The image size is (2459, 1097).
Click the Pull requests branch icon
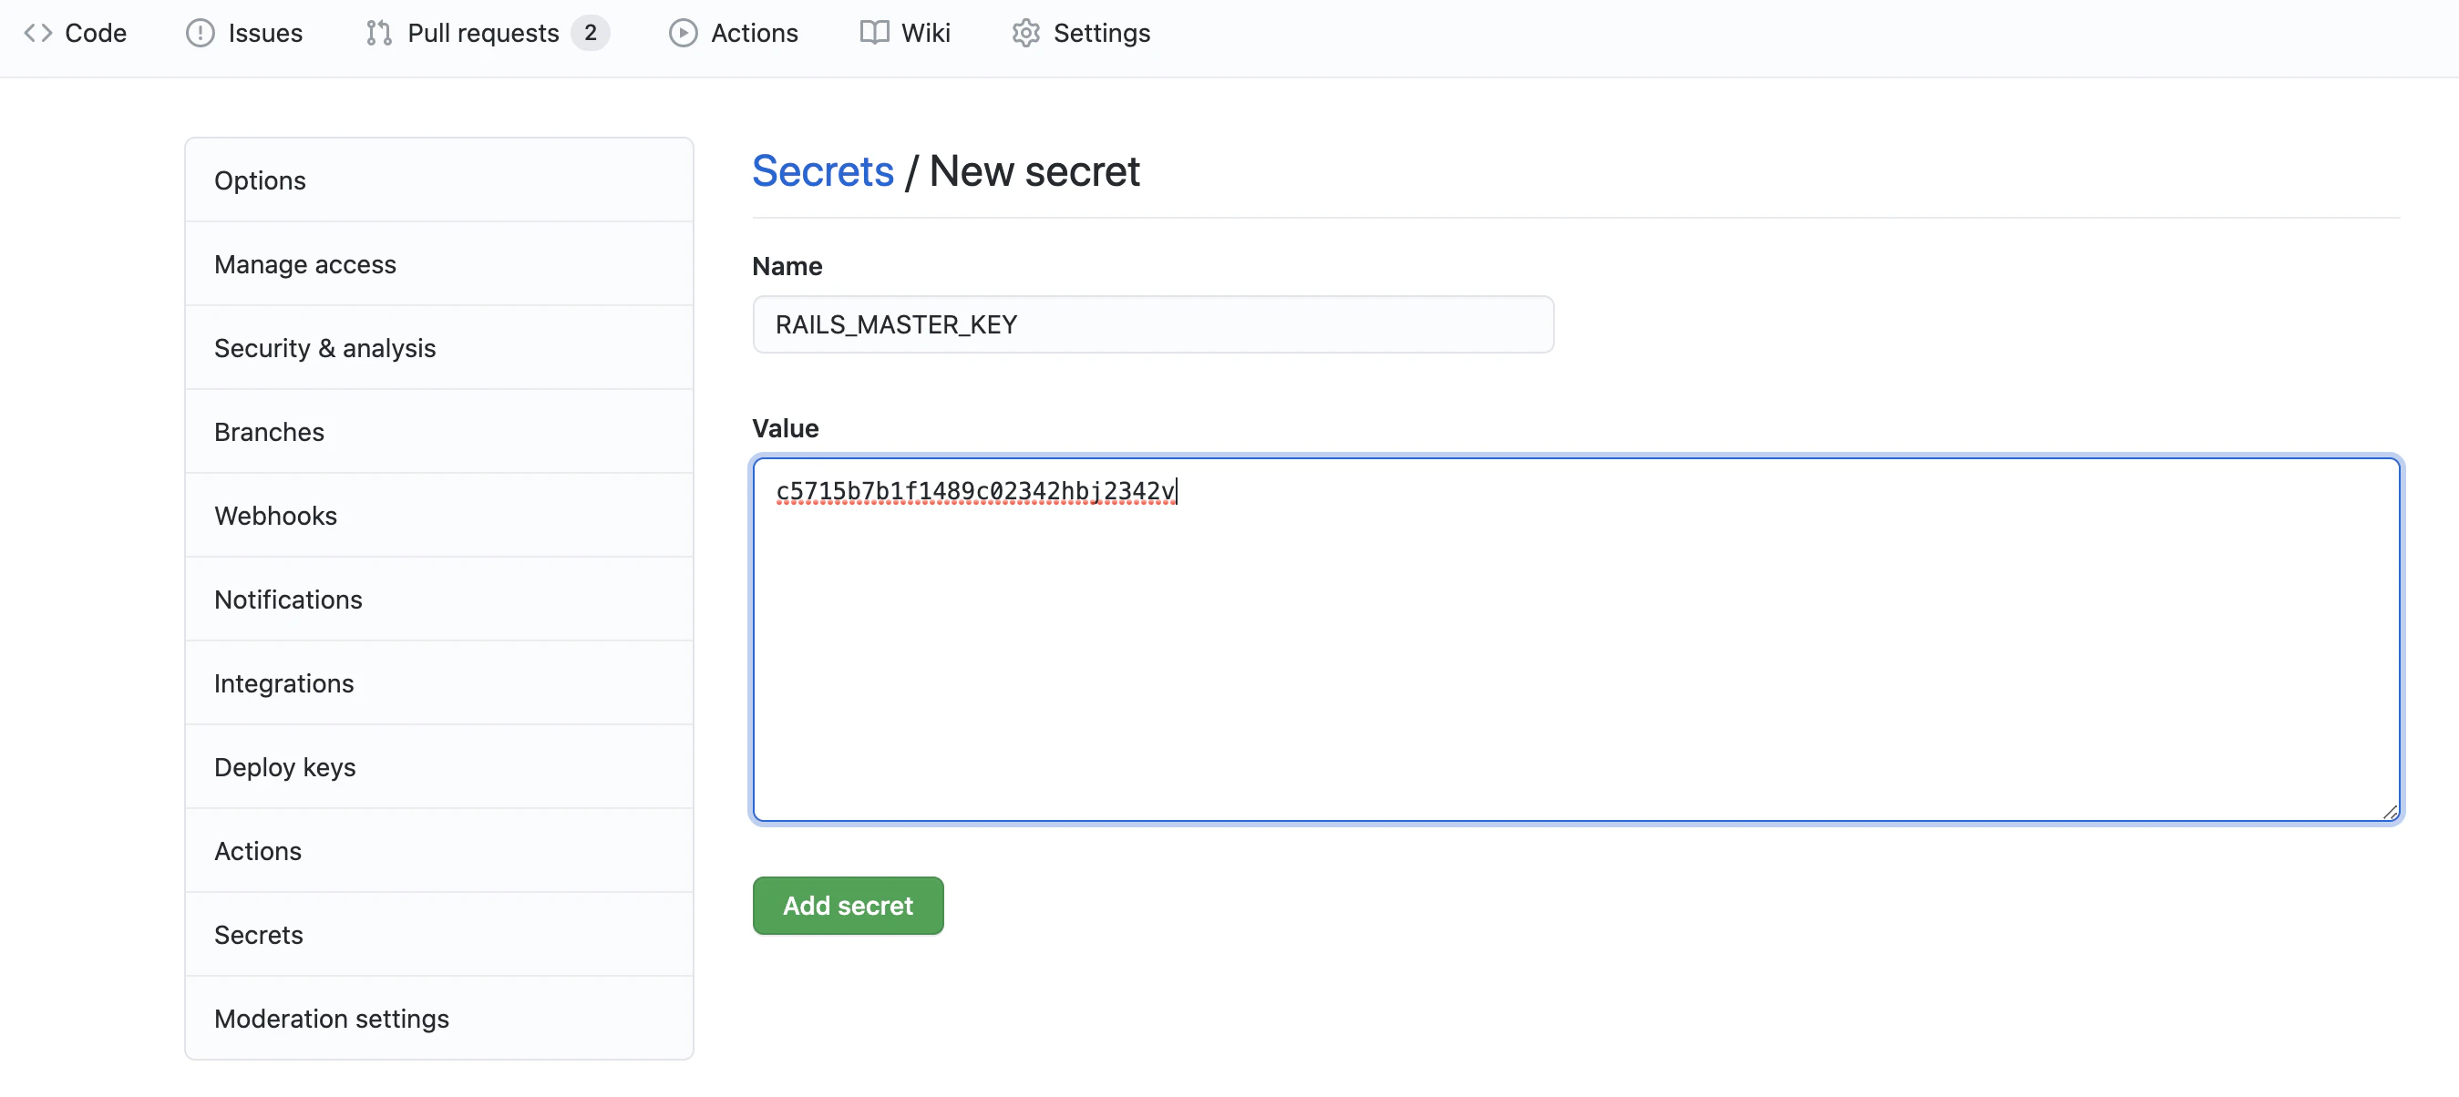coord(379,34)
